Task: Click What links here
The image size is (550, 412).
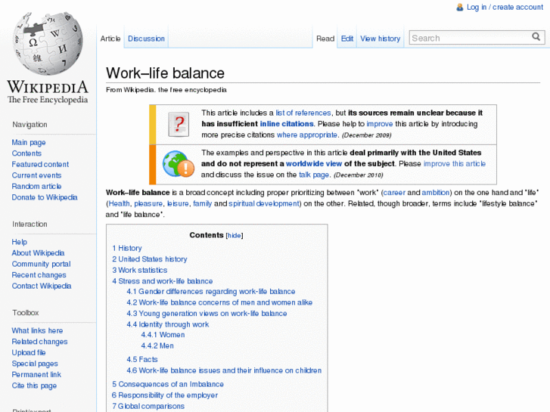Action: [37, 330]
